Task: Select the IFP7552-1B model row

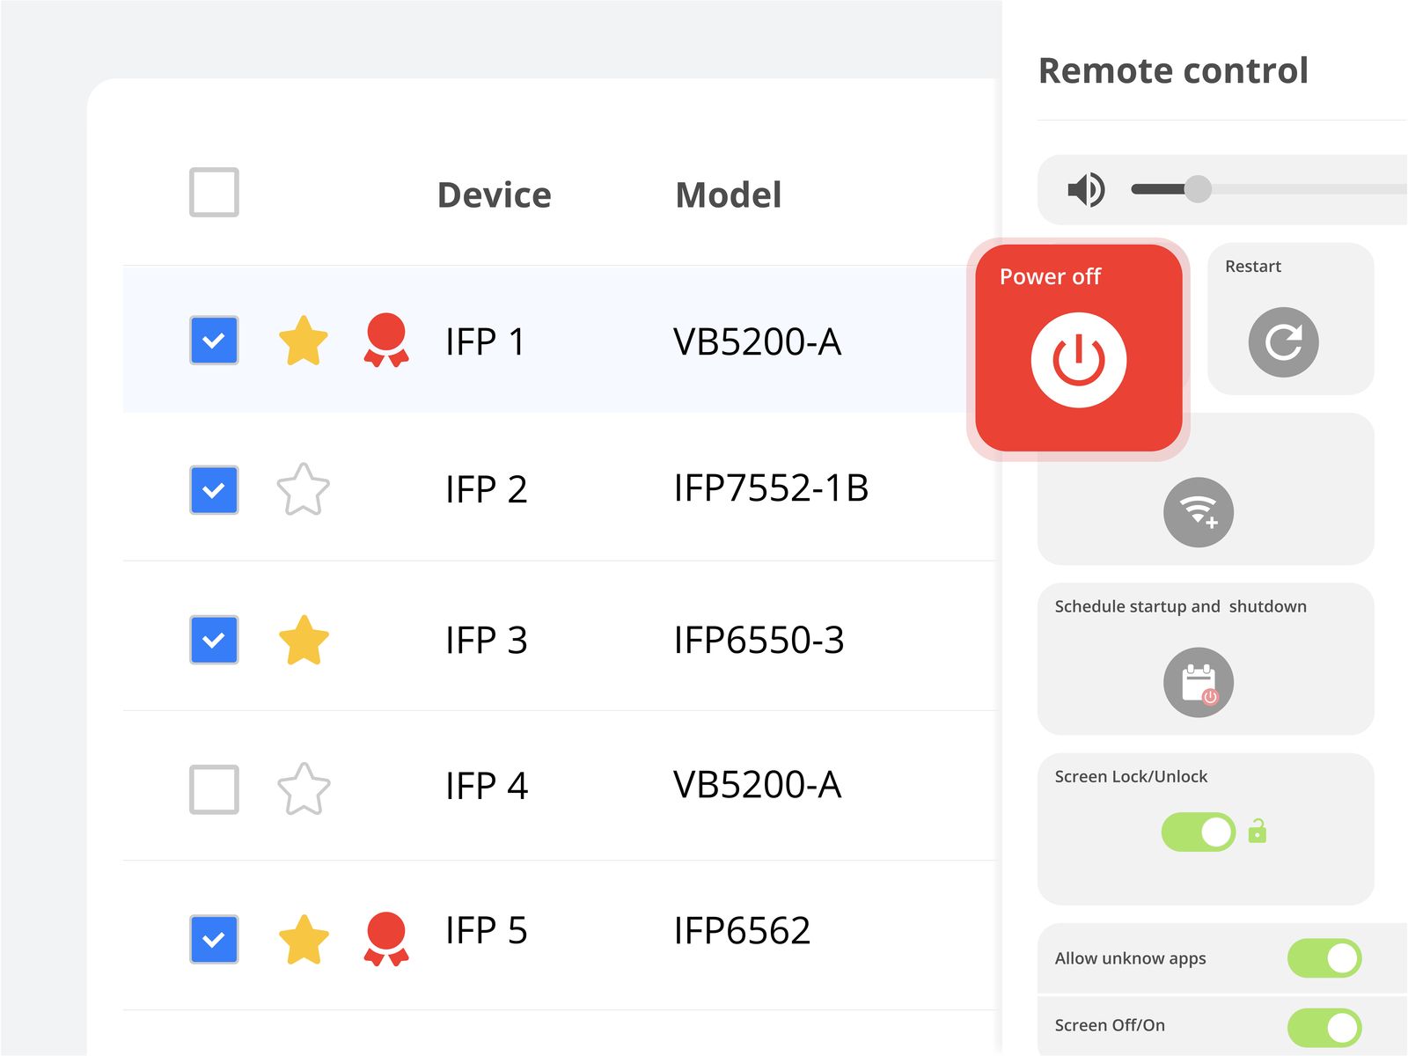Action: (x=770, y=488)
